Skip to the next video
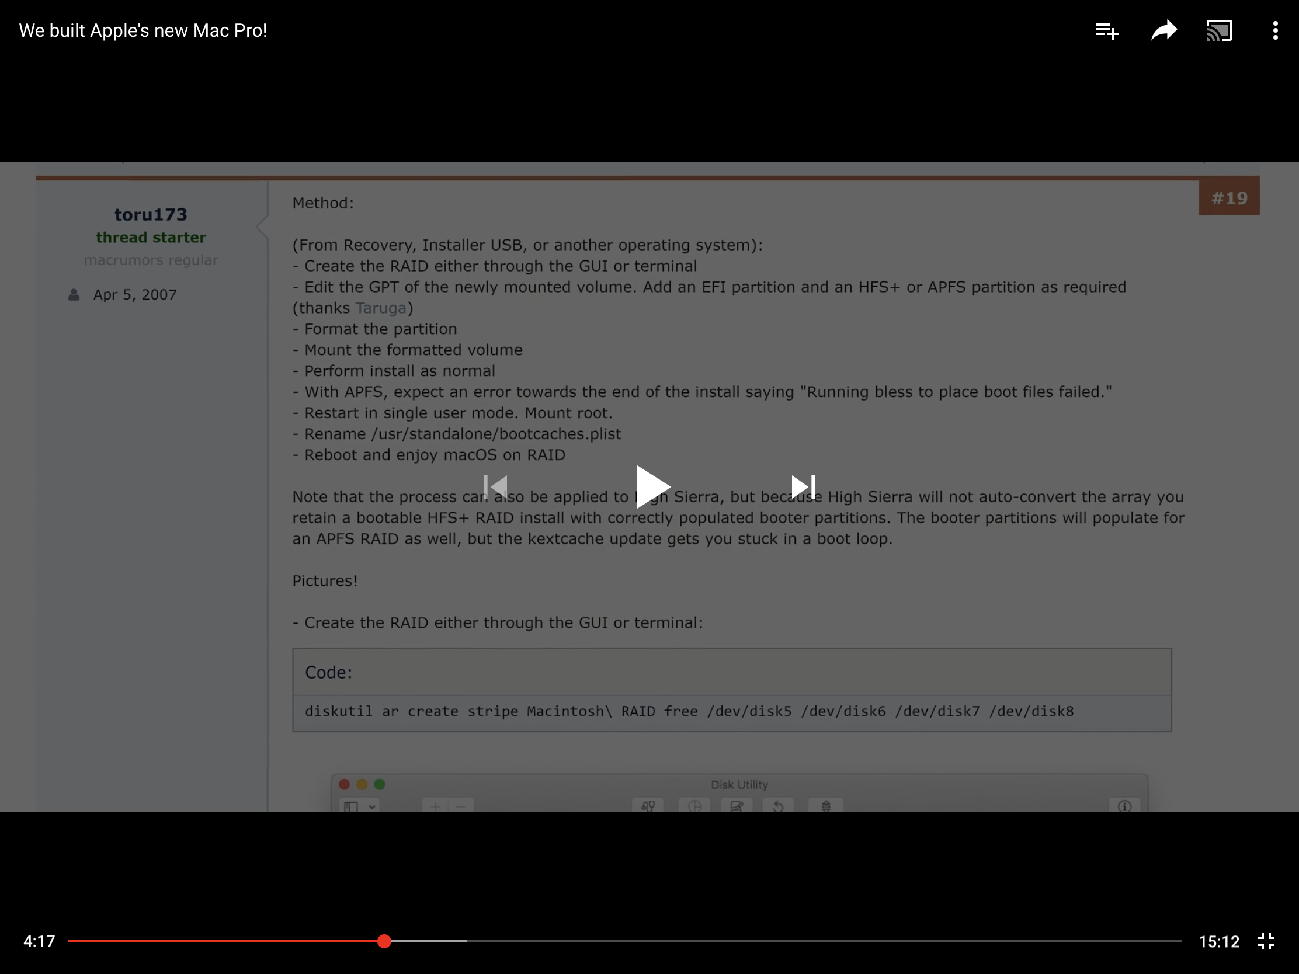The width and height of the screenshot is (1299, 974). 803,486
